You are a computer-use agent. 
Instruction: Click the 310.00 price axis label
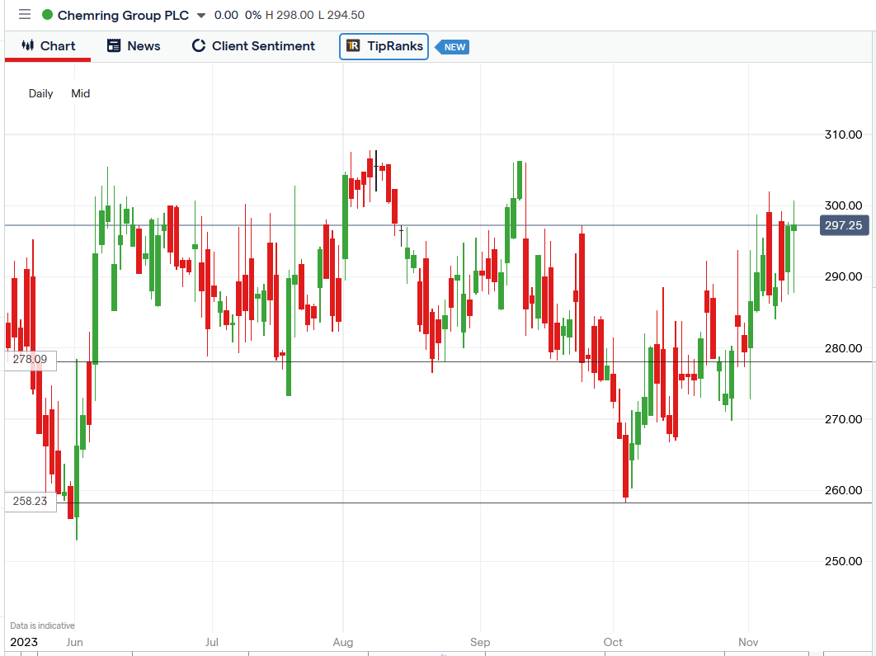pos(844,135)
